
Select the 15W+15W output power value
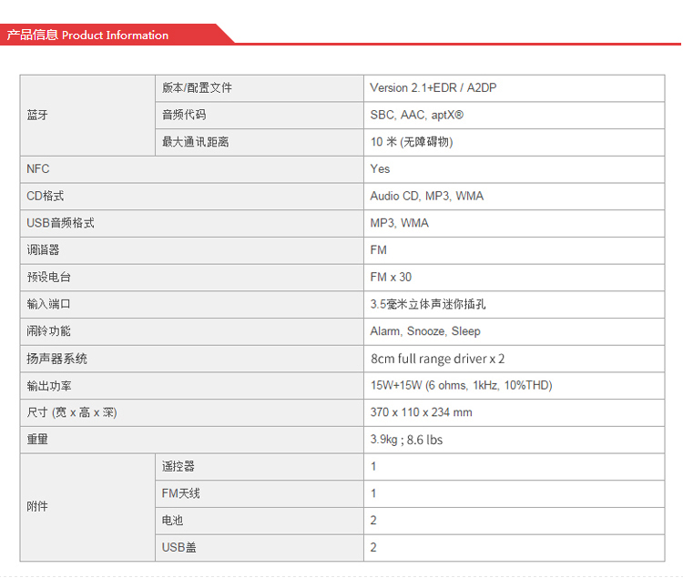(461, 386)
